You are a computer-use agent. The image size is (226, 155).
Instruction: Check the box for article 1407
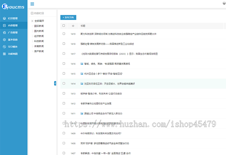point(64,153)
